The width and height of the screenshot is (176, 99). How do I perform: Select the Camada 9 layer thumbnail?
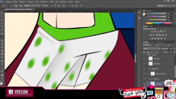153,84
